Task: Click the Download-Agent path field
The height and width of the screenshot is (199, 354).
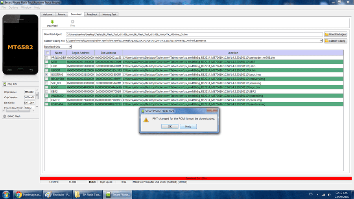Action: point(194,35)
